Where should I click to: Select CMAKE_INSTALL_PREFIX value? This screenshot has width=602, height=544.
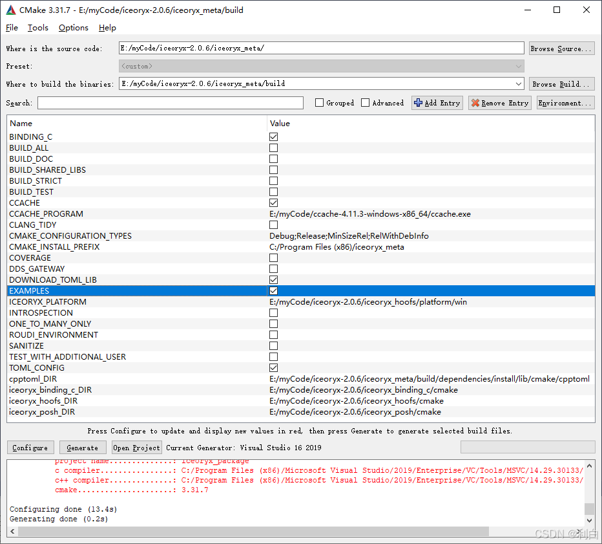[337, 247]
